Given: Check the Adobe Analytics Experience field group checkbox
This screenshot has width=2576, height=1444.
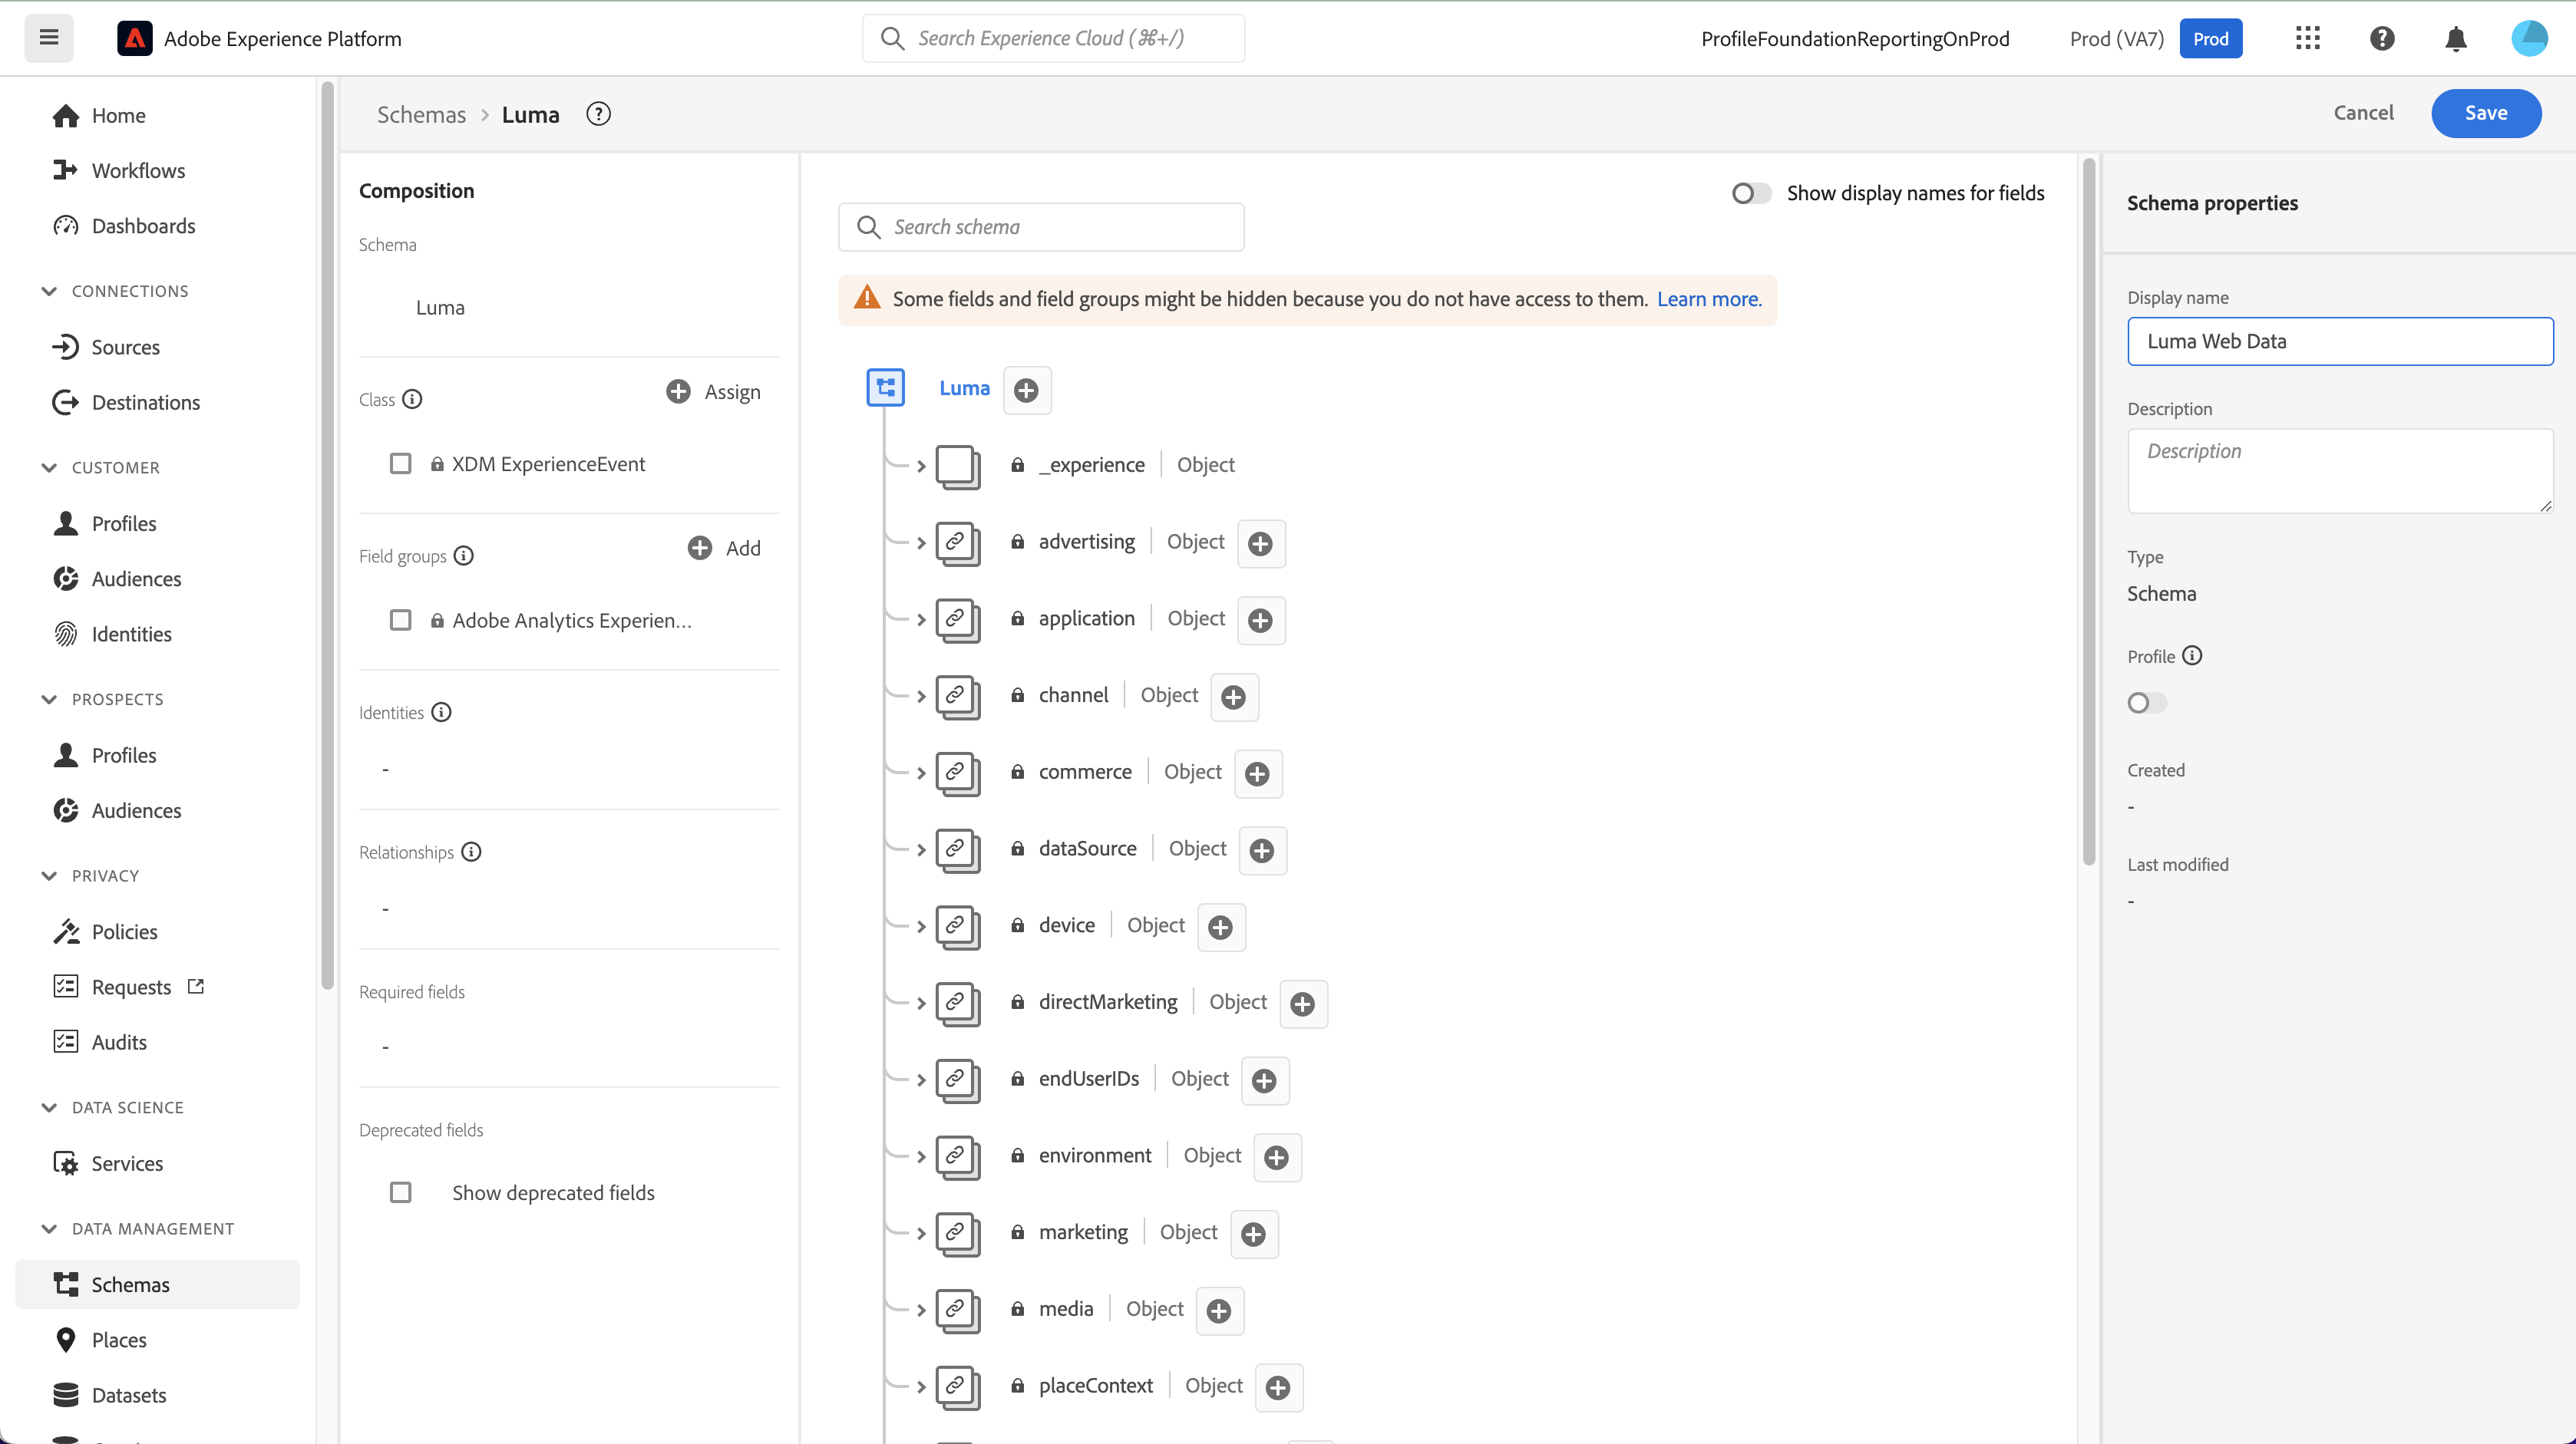Looking at the screenshot, I should [x=401, y=621].
